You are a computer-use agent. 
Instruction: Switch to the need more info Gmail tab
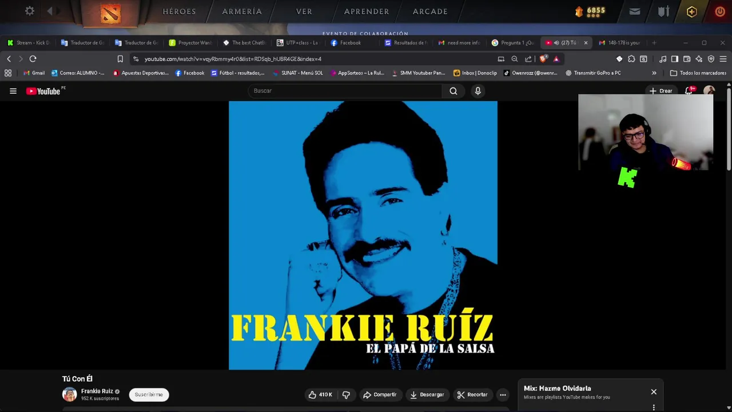[460, 42]
